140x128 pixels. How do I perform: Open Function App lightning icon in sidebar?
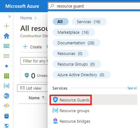coord(7,106)
